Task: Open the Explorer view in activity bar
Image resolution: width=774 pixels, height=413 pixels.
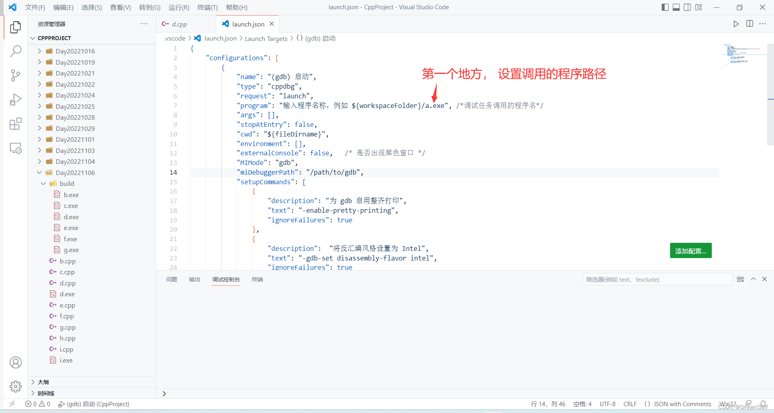Action: (x=16, y=27)
